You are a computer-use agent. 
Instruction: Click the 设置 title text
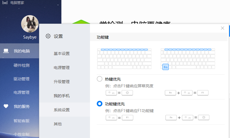pos(58,36)
